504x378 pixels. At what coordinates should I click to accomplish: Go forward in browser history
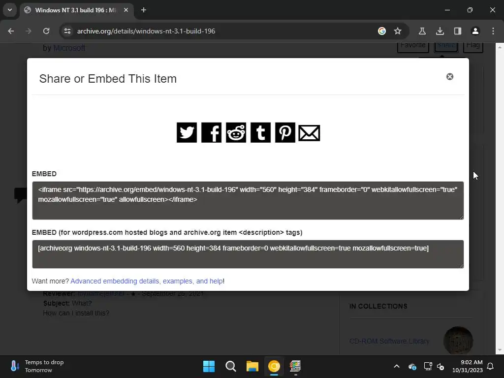[29, 31]
